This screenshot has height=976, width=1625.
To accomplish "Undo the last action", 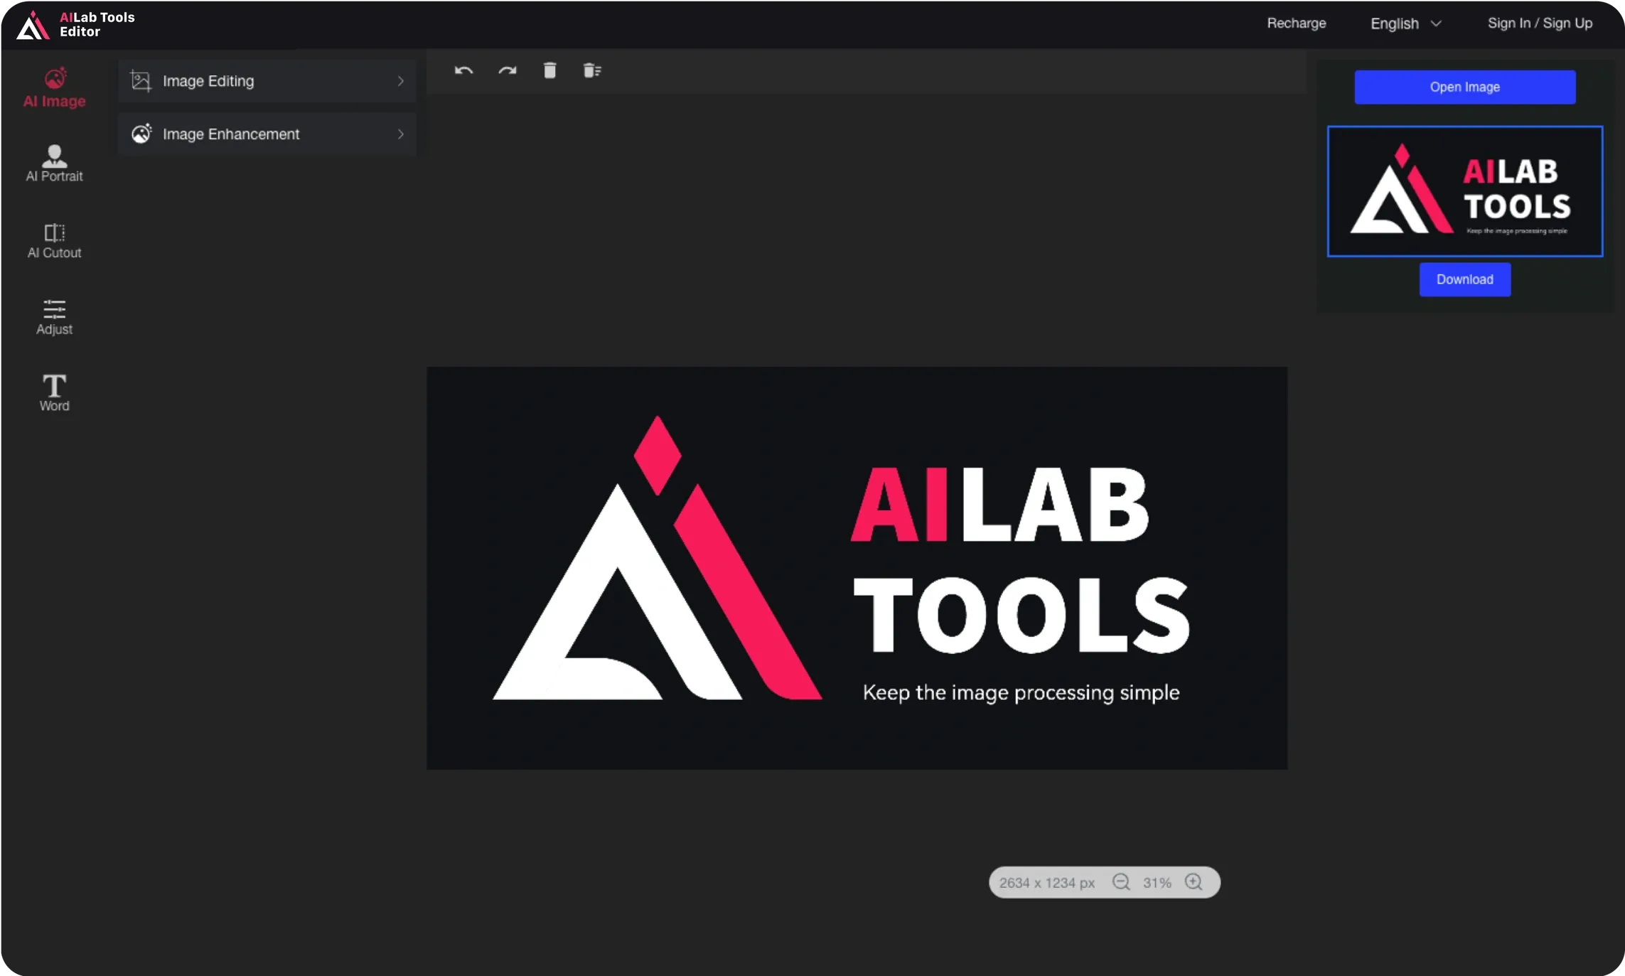I will coord(463,70).
